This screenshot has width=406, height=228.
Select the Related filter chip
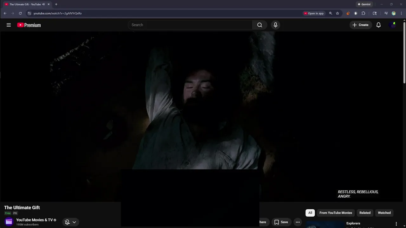tap(365, 213)
